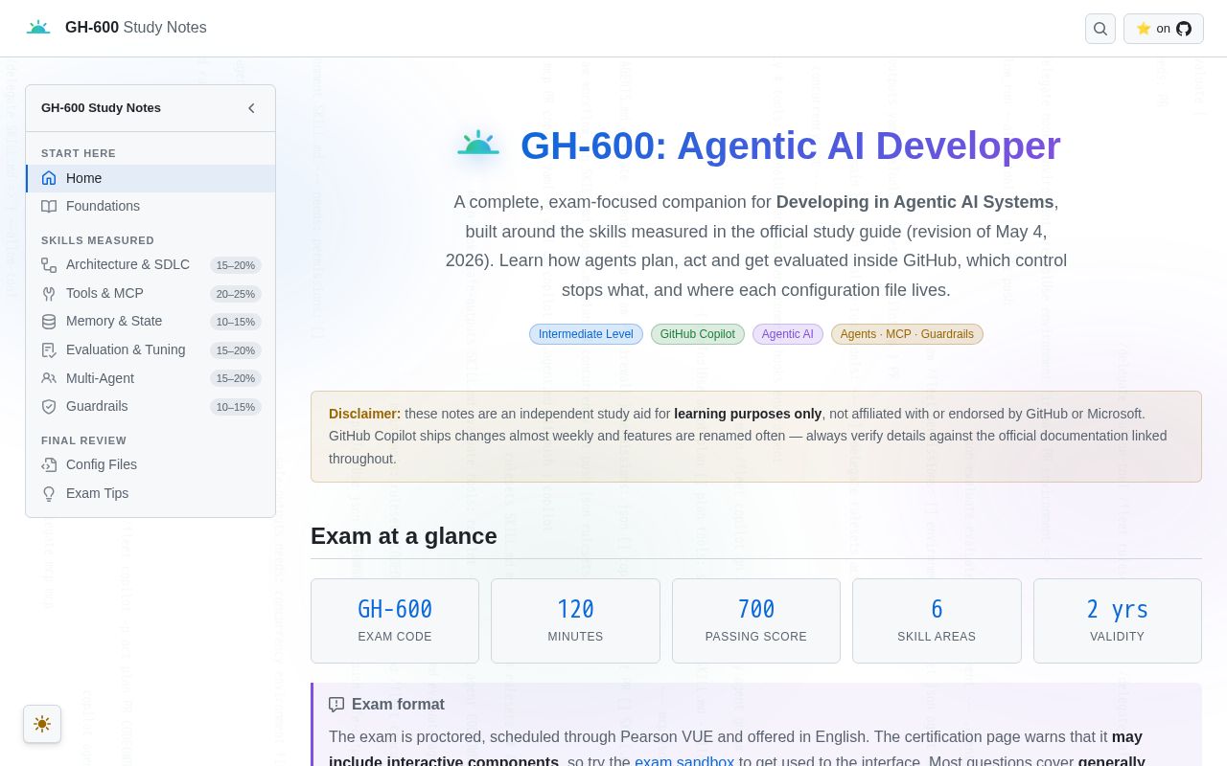Click the Home icon in sidebar
The width and height of the screenshot is (1227, 766).
pyautogui.click(x=49, y=178)
